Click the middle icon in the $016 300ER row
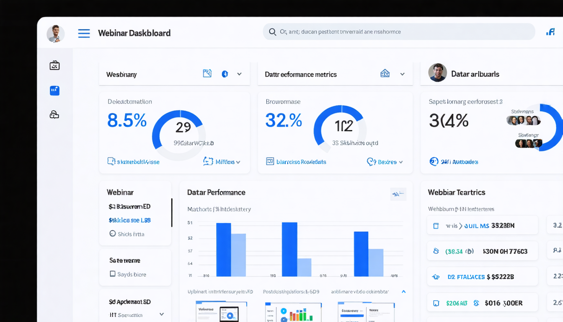Viewport: 563px width, 322px height. pos(476,303)
